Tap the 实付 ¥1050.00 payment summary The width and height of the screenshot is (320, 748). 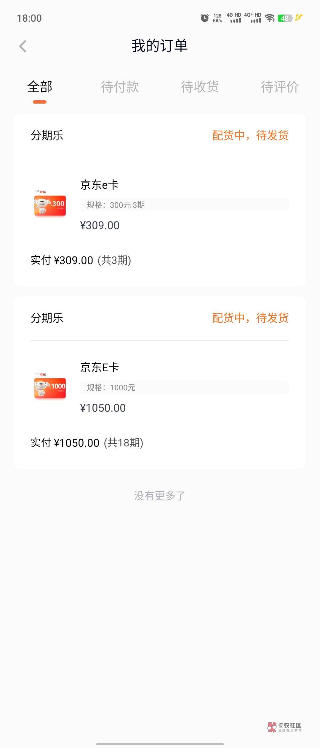point(87,443)
